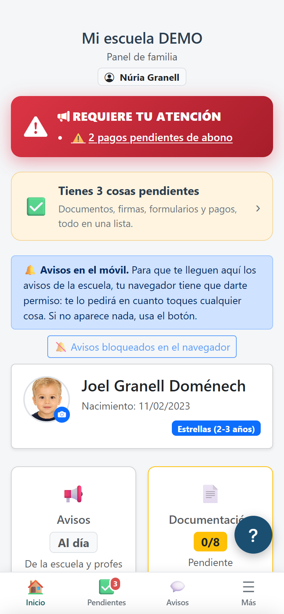Click the Mi escuela DEMO title
Image resolution: width=284 pixels, height=614 pixels.
tap(142, 38)
